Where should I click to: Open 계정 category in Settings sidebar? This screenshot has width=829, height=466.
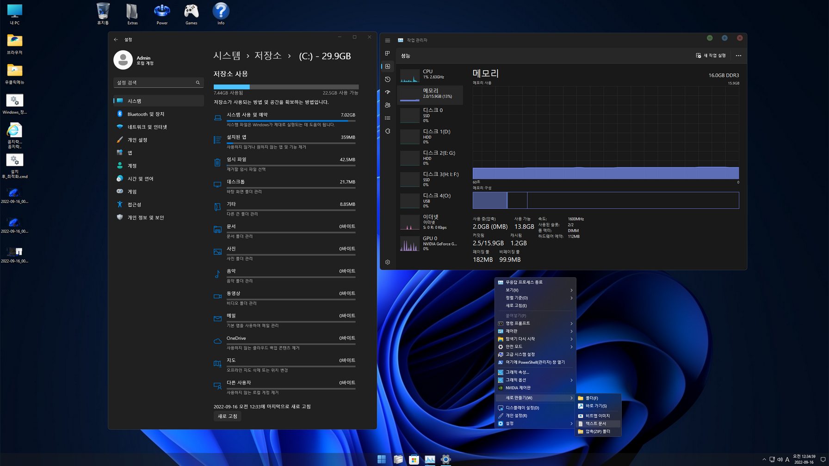click(x=158, y=166)
